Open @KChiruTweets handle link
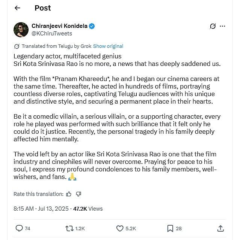This screenshot has height=240, width=234. click(52, 34)
